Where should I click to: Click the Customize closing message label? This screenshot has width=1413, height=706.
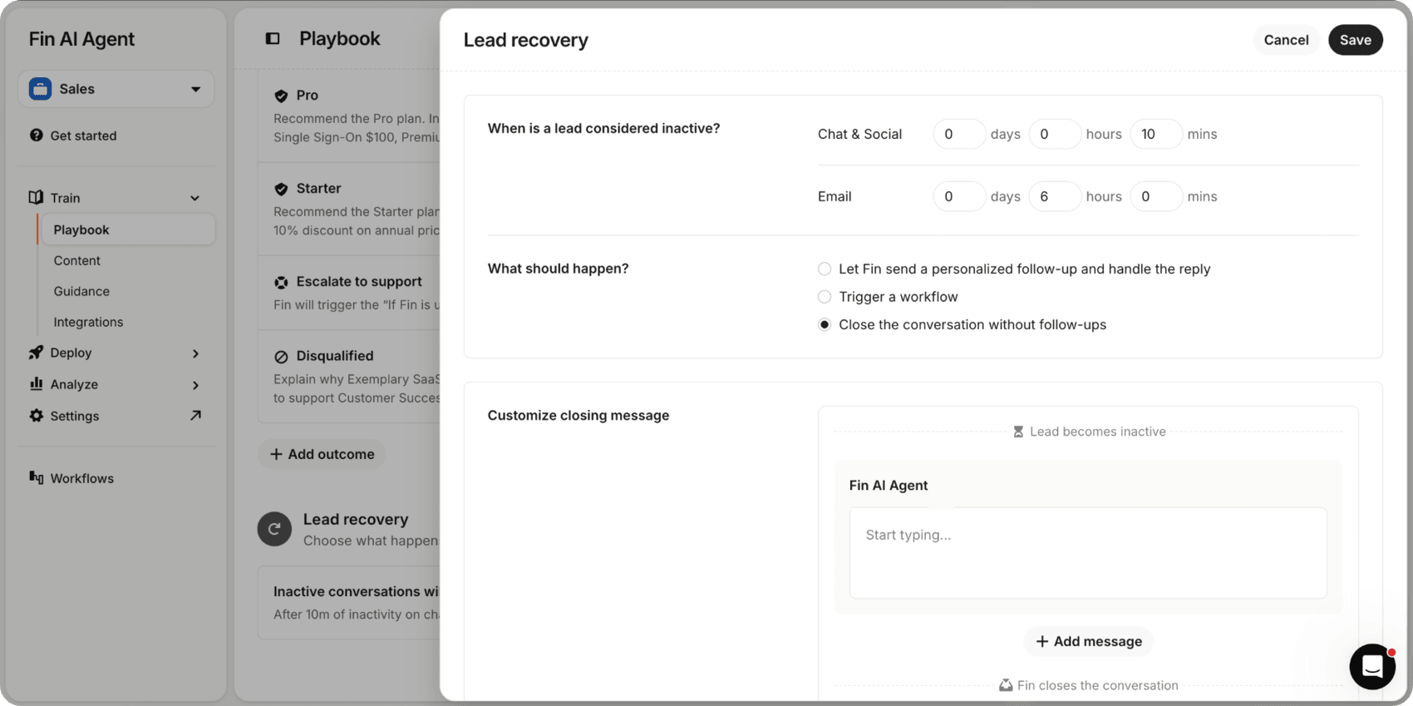point(578,416)
